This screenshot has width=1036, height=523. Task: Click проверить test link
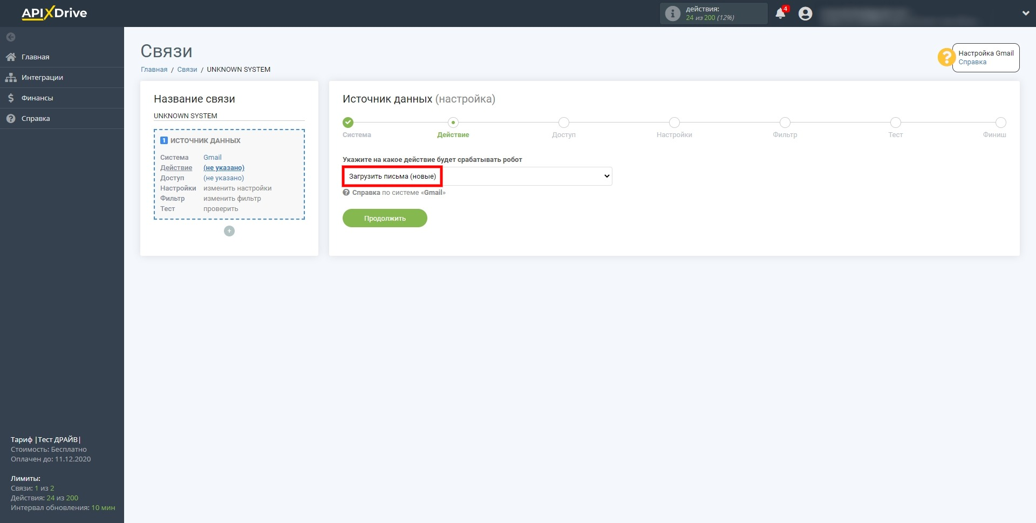point(221,209)
